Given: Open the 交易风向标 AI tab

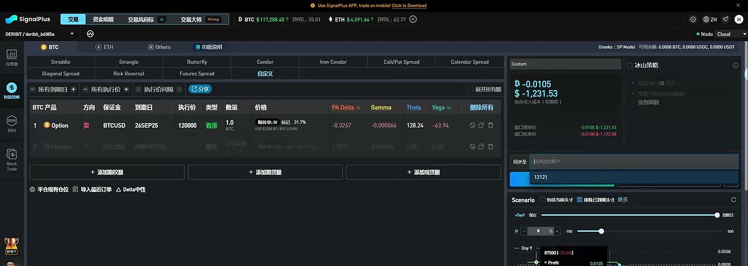Looking at the screenshot, I should pos(146,19).
